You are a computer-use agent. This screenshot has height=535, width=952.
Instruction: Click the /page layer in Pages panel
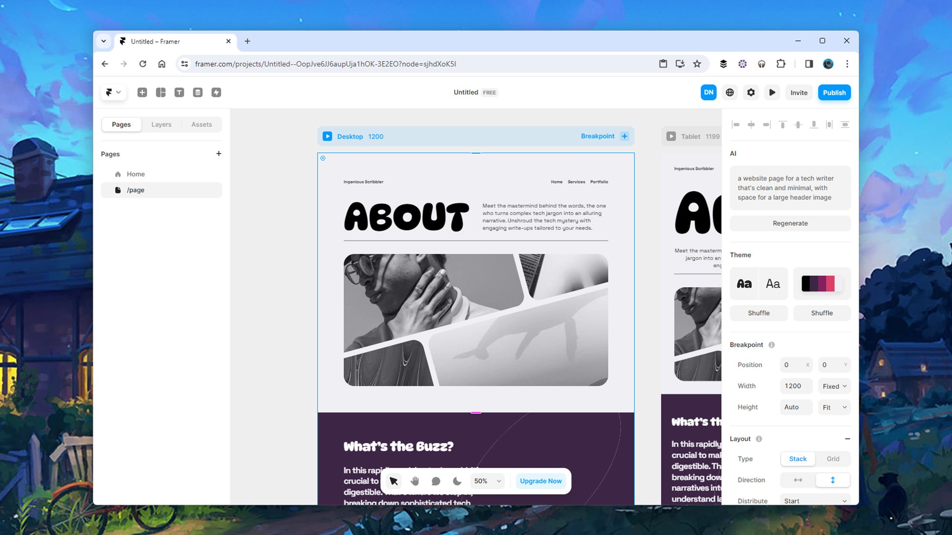(135, 189)
